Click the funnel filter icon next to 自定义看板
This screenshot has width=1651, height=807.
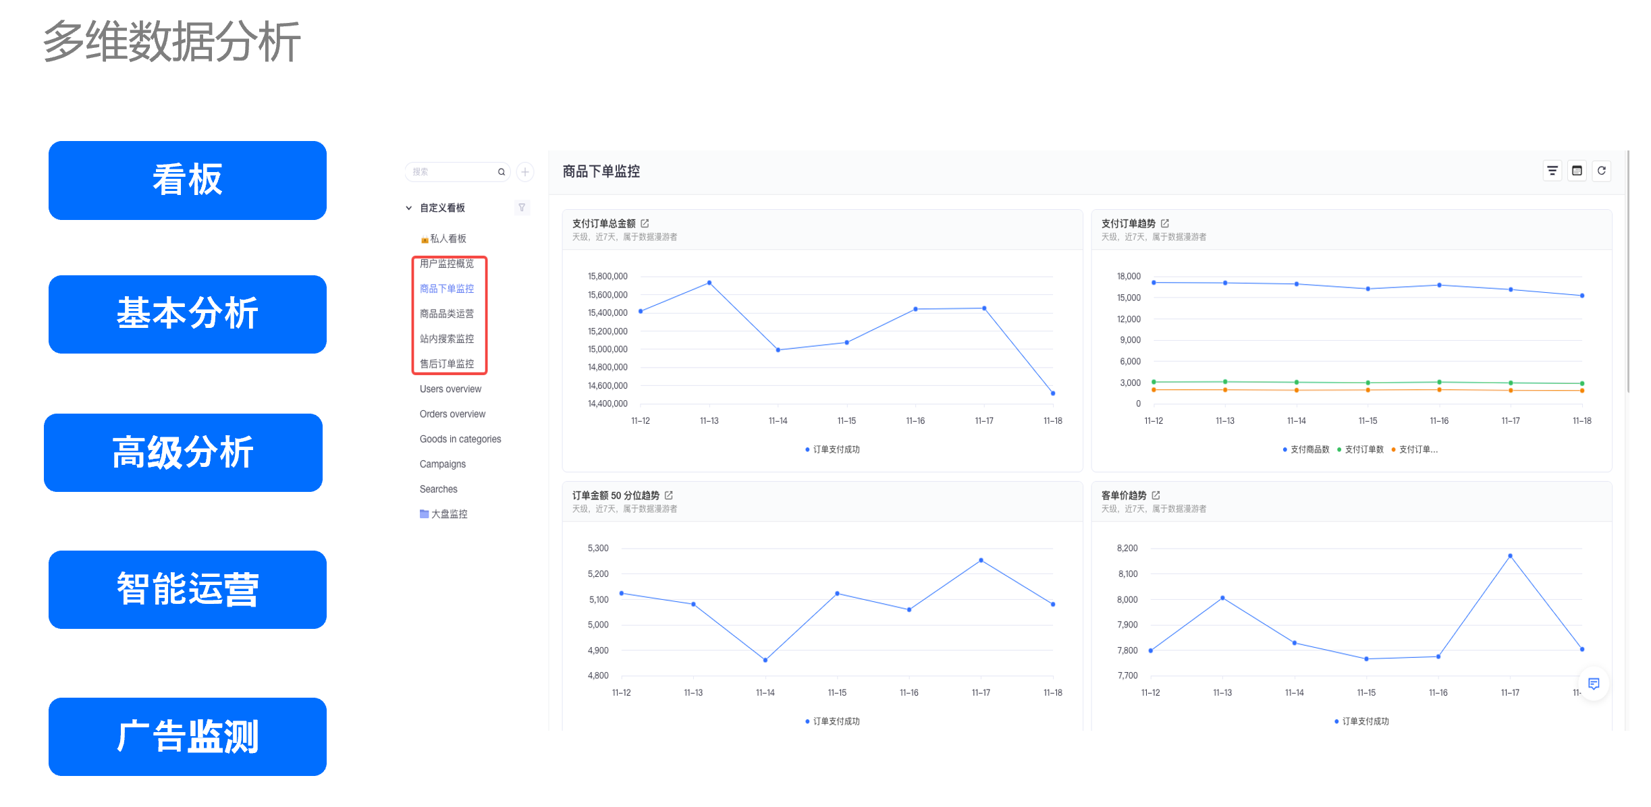pos(522,208)
